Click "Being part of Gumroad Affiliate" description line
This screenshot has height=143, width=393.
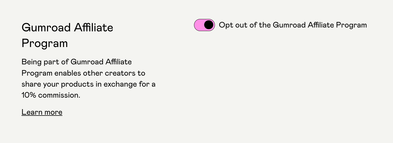[x=76, y=62]
